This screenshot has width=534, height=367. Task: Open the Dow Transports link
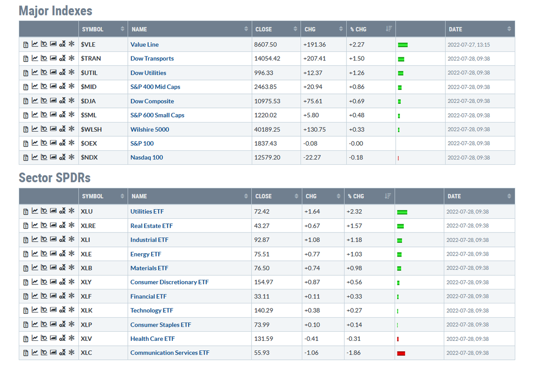[152, 58]
